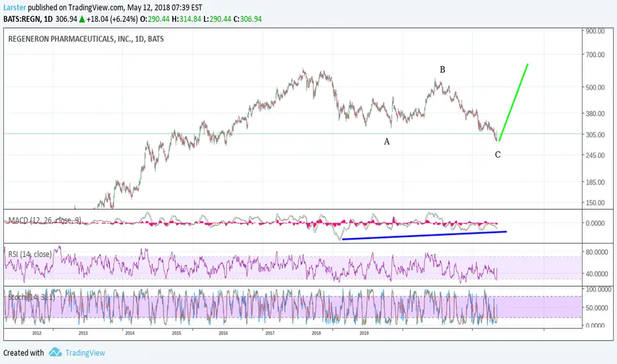617x364 pixels.
Task: Click the 305.00 price axis label
Action: 595,134
